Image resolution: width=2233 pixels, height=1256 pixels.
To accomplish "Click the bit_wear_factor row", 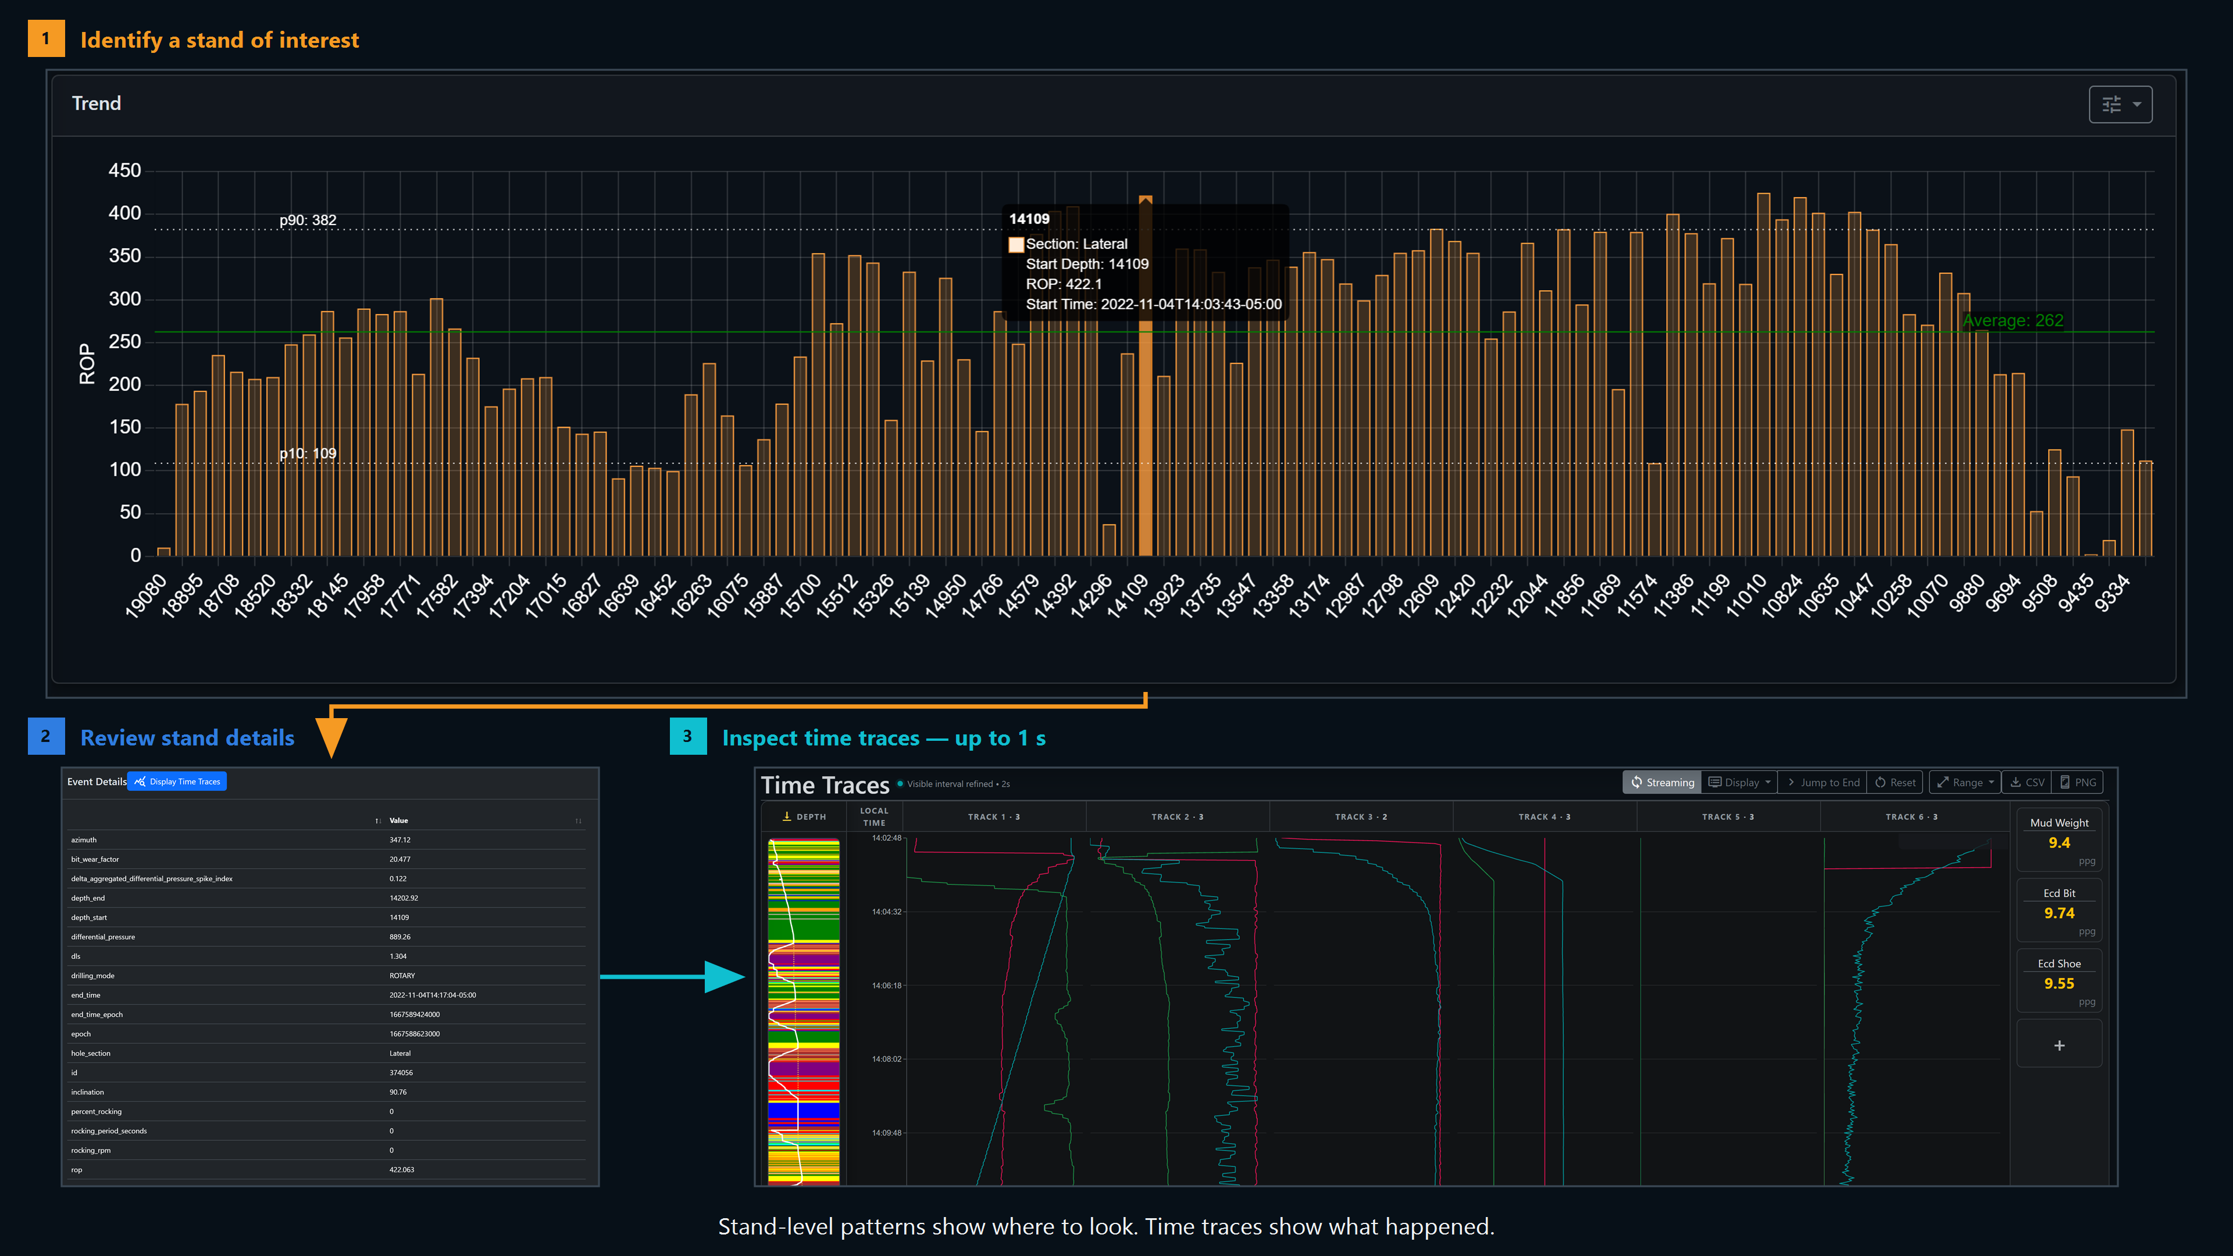I will pos(327,859).
